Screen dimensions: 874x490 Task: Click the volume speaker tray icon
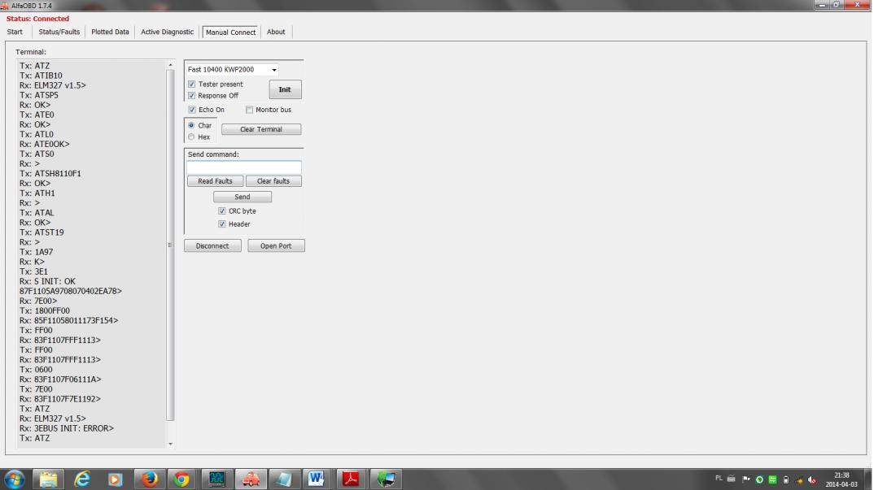point(813,480)
